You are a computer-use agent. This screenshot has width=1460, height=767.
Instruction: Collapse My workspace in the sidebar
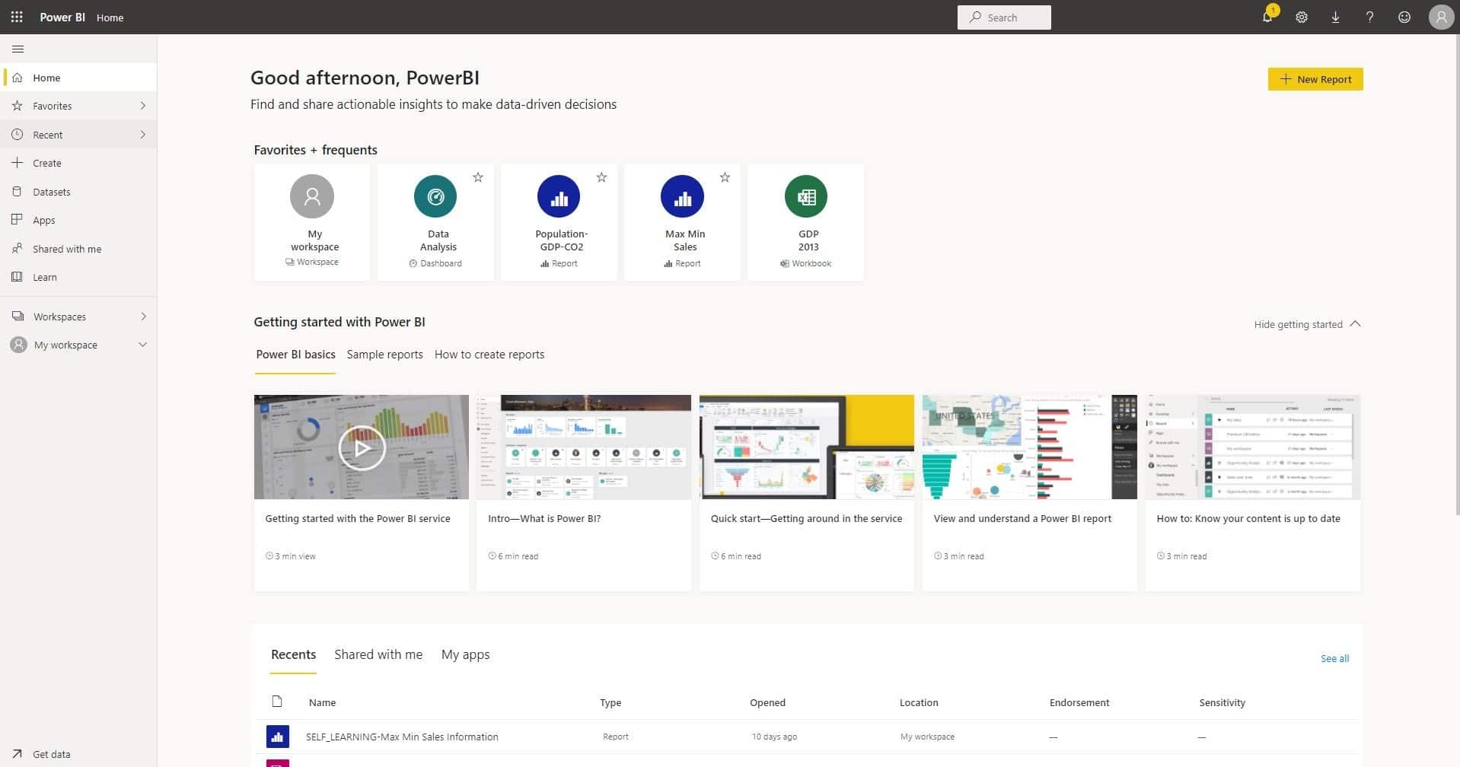143,344
